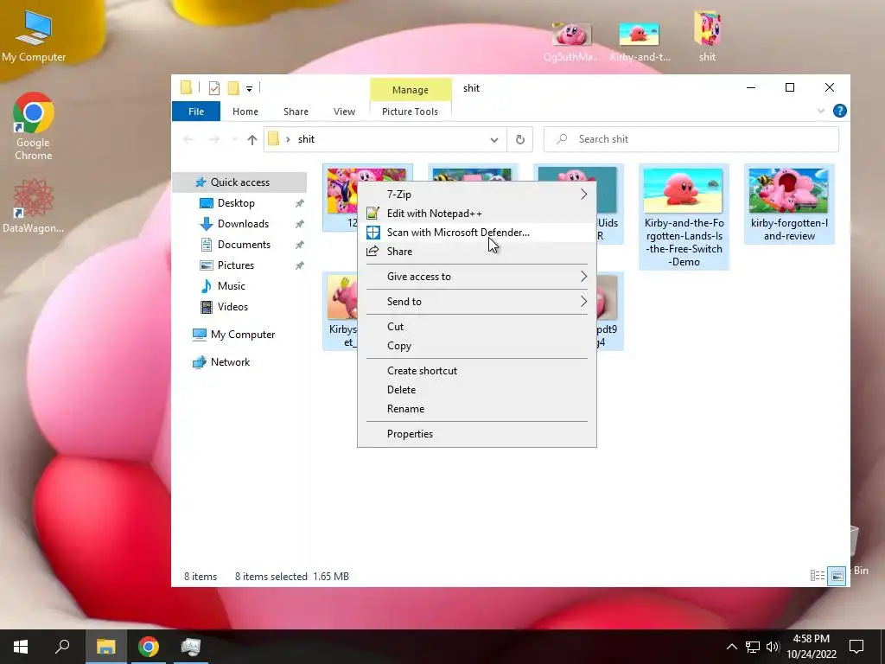Open Downloads in navigation pane
Viewport: 885px width, 664px height.
tap(243, 224)
